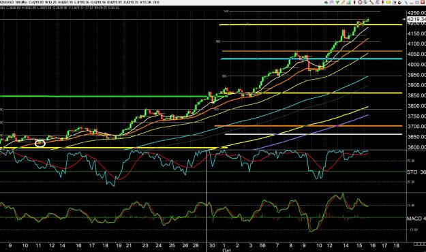Select the green horizontal line near 3850

103,96
